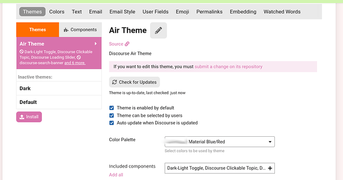Open the Color Palette dropdown

pos(220,142)
